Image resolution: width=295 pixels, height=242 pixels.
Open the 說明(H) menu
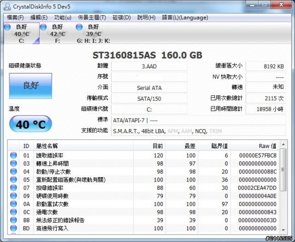click(147, 18)
